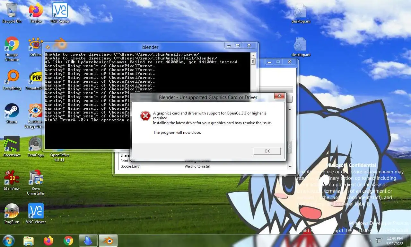Select the Greenshot desktop shortcut
411x247 pixels.
click(x=12, y=147)
